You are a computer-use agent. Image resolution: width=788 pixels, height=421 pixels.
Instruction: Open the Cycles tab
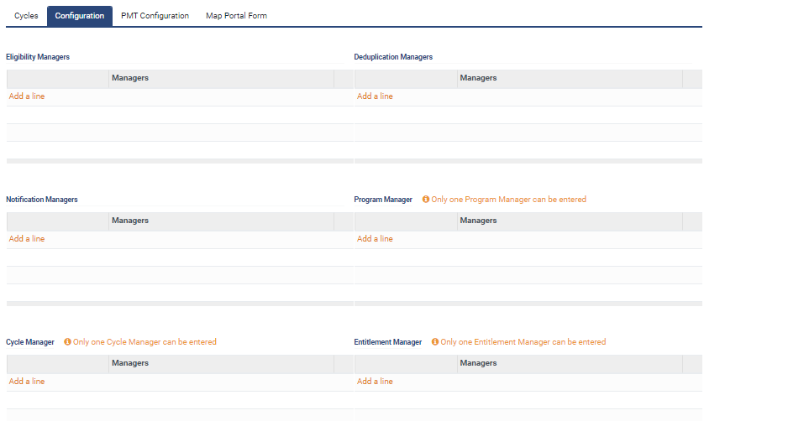(x=26, y=16)
